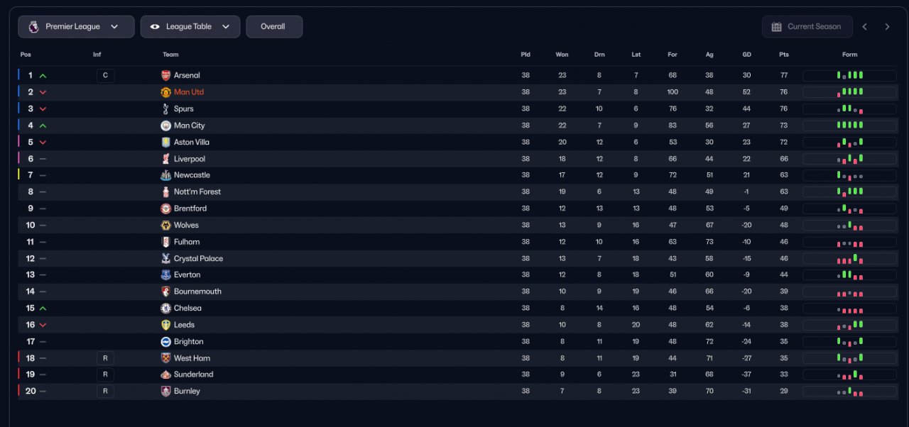Sort table by GD column header

(746, 55)
